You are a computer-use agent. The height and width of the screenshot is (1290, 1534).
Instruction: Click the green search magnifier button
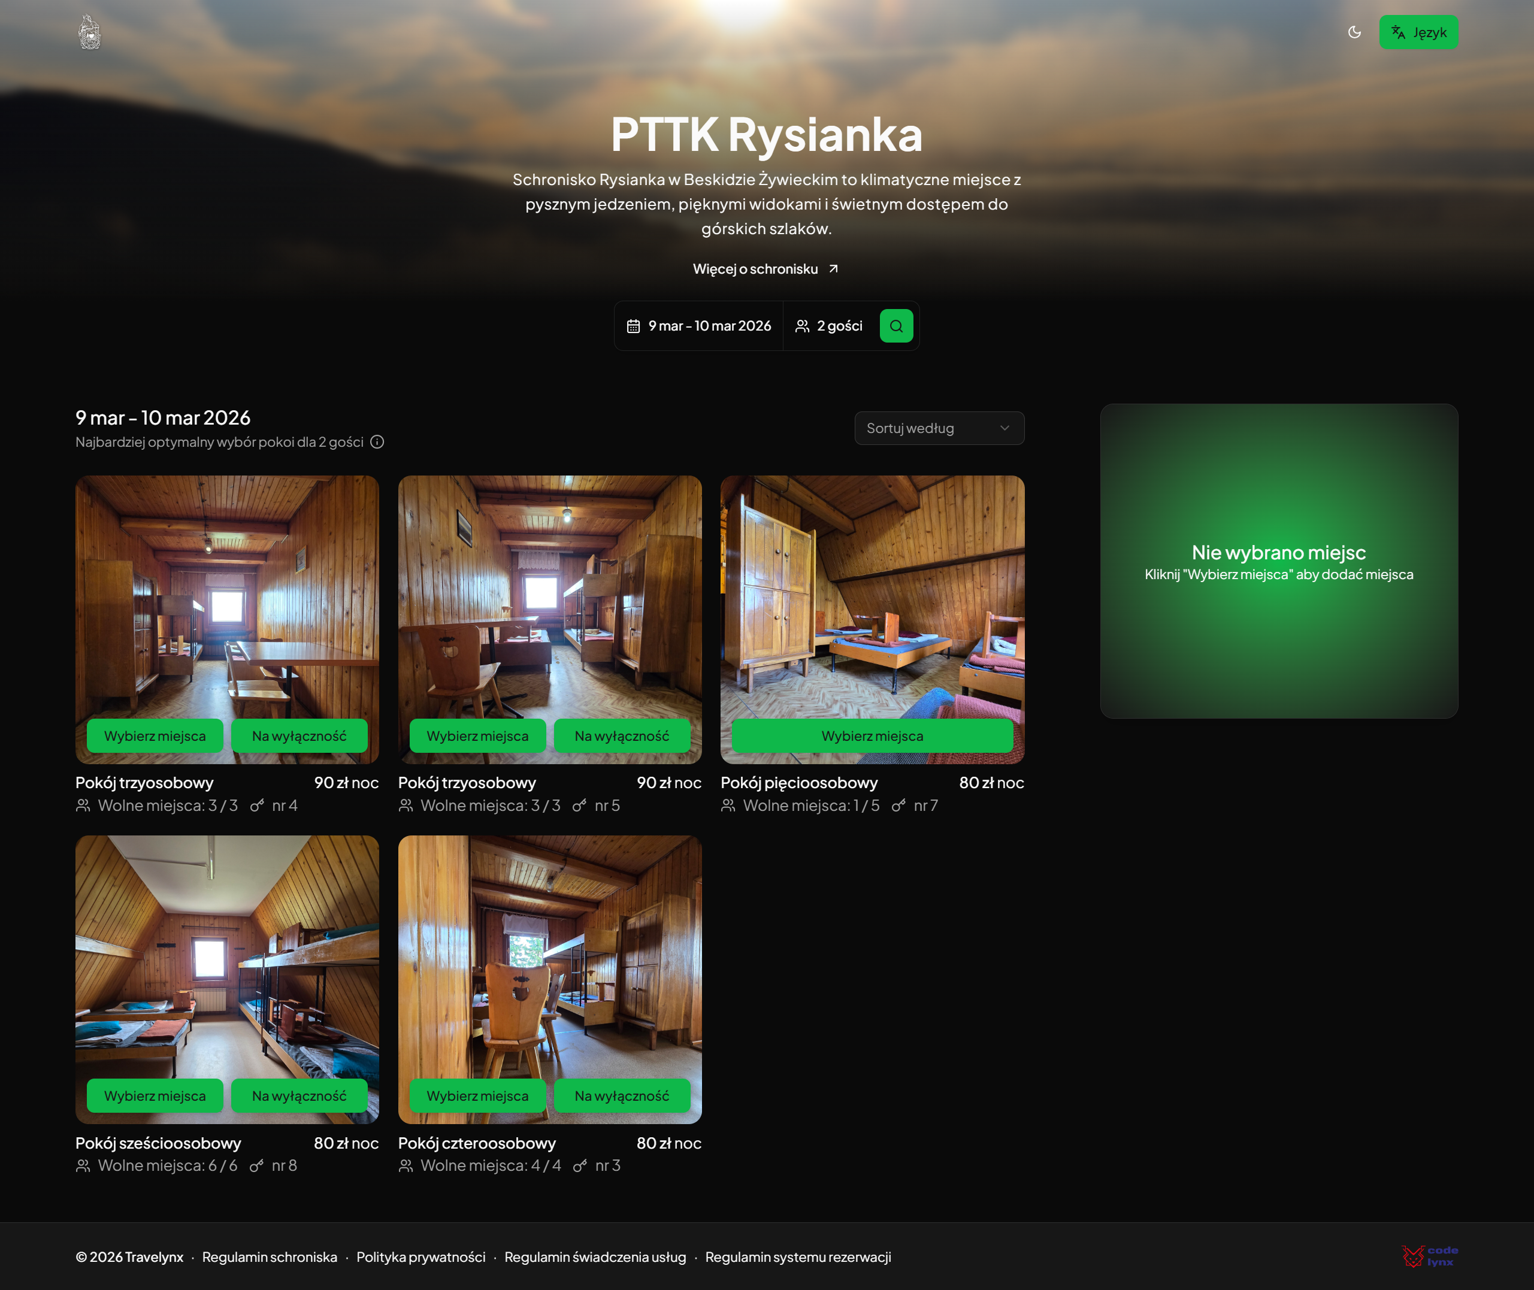pos(895,326)
